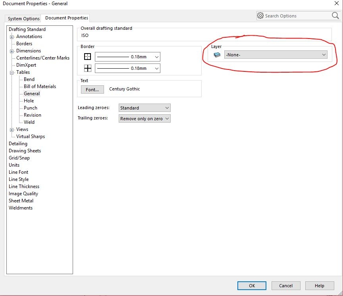This screenshot has width=343, height=296.
Task: Open the Line Style settings
Action: [19, 179]
